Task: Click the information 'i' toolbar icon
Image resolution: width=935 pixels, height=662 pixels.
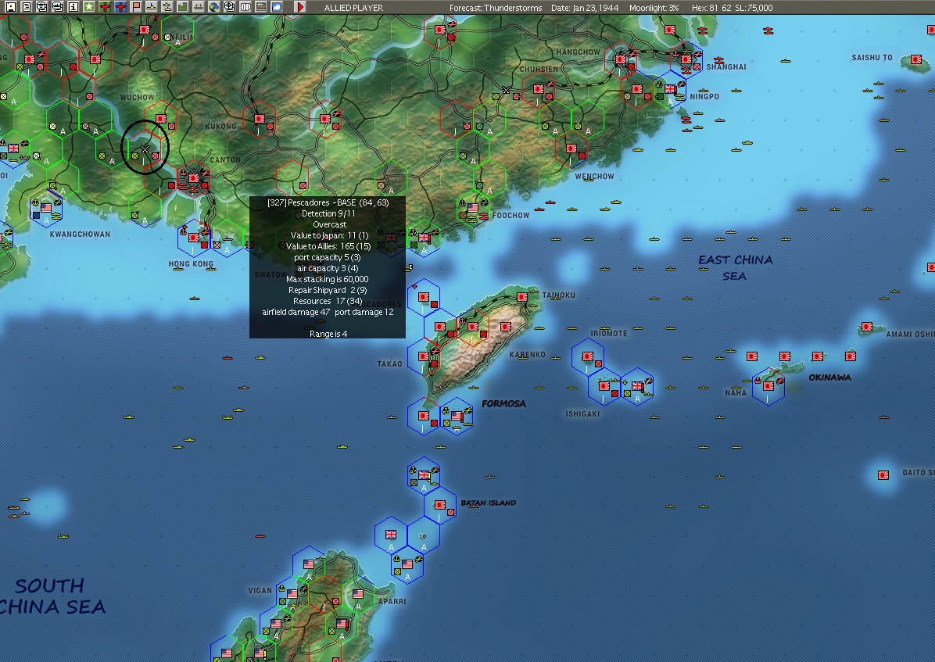Action: click(x=73, y=7)
